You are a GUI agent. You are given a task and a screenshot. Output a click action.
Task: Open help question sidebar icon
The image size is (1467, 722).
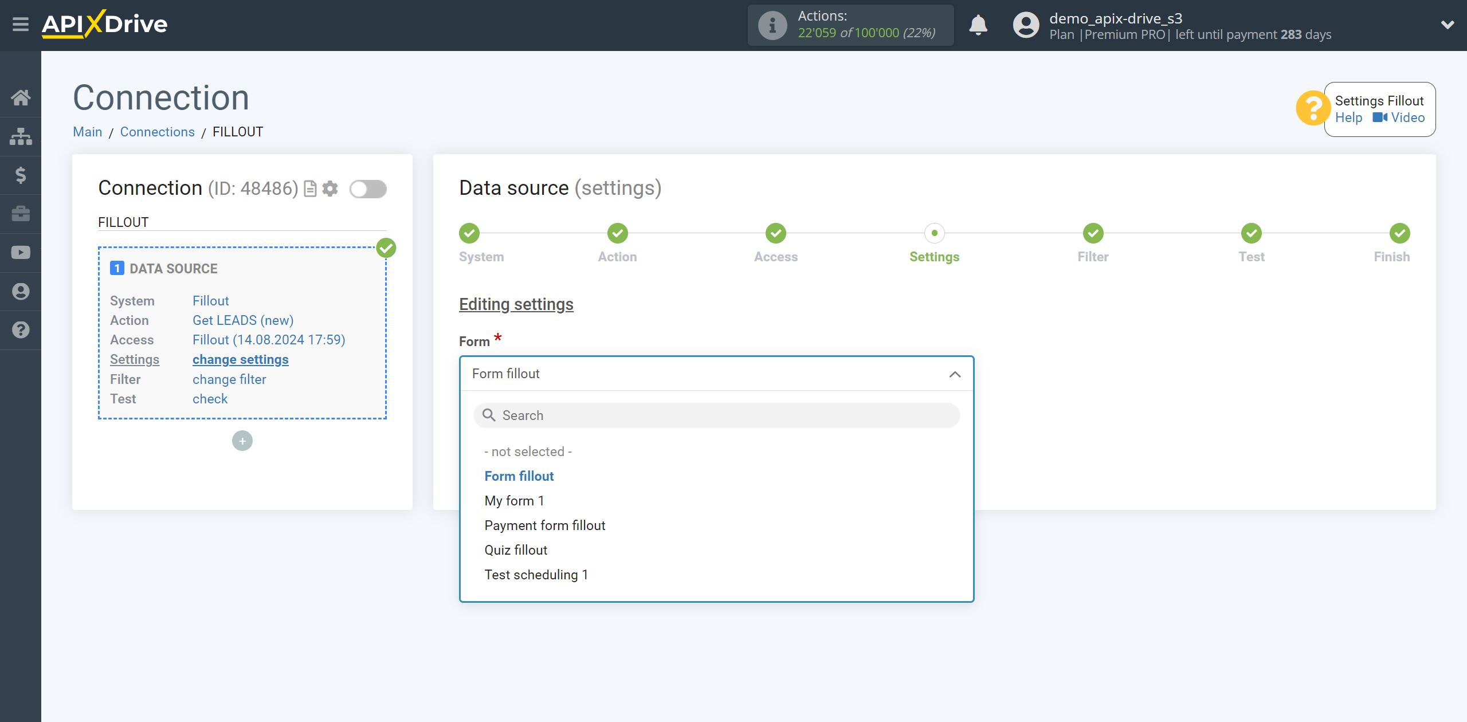click(x=21, y=330)
